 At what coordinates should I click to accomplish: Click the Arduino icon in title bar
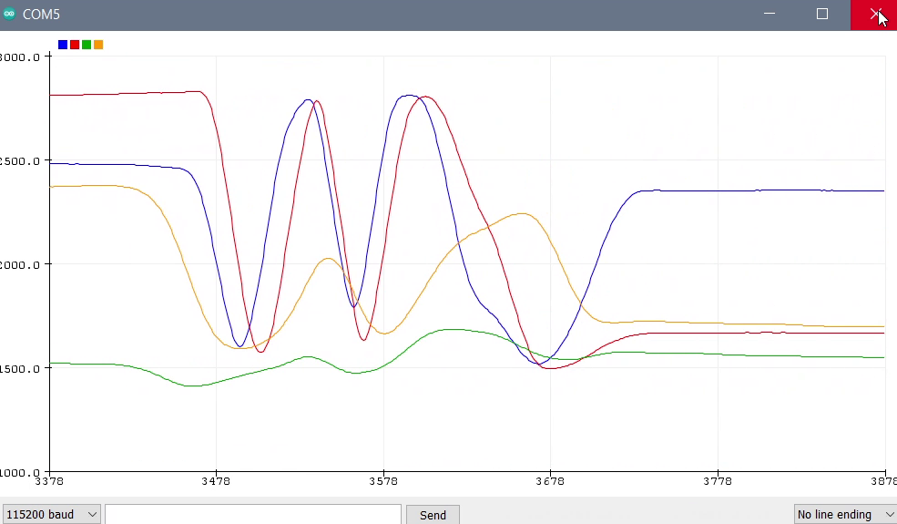tap(8, 14)
